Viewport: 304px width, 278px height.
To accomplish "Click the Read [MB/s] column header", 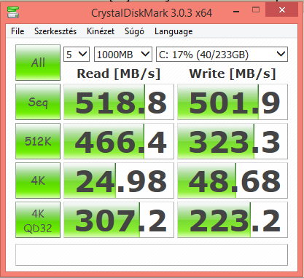I will [119, 74].
